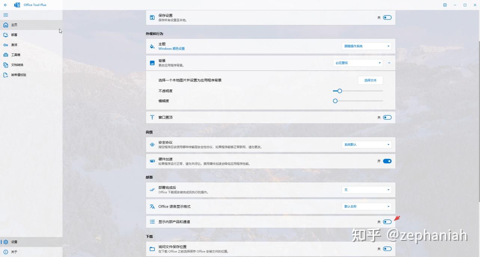Screen dimensions: 480x257
Task: Select the 部署 icon in the sidebar
Action: click(x=6, y=35)
